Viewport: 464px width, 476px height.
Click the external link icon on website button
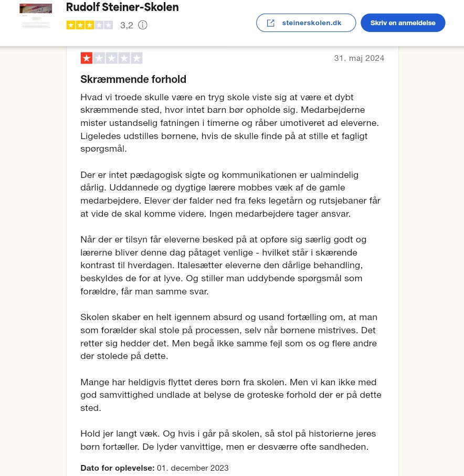[271, 23]
